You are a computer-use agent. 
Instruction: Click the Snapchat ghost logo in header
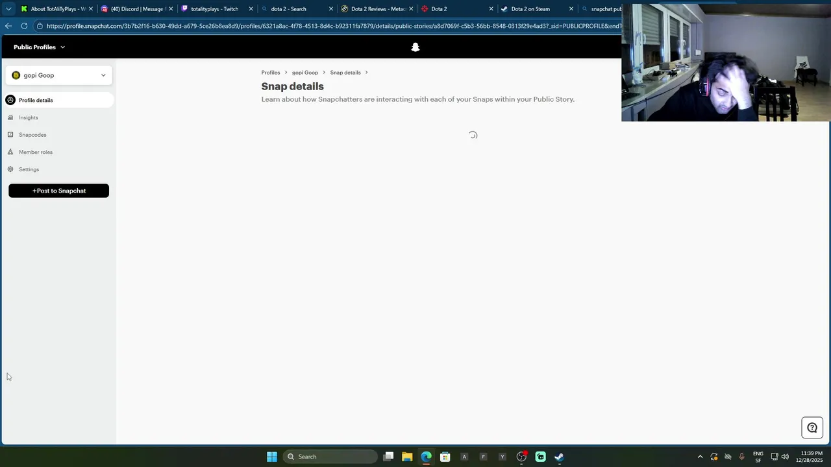pos(415,47)
